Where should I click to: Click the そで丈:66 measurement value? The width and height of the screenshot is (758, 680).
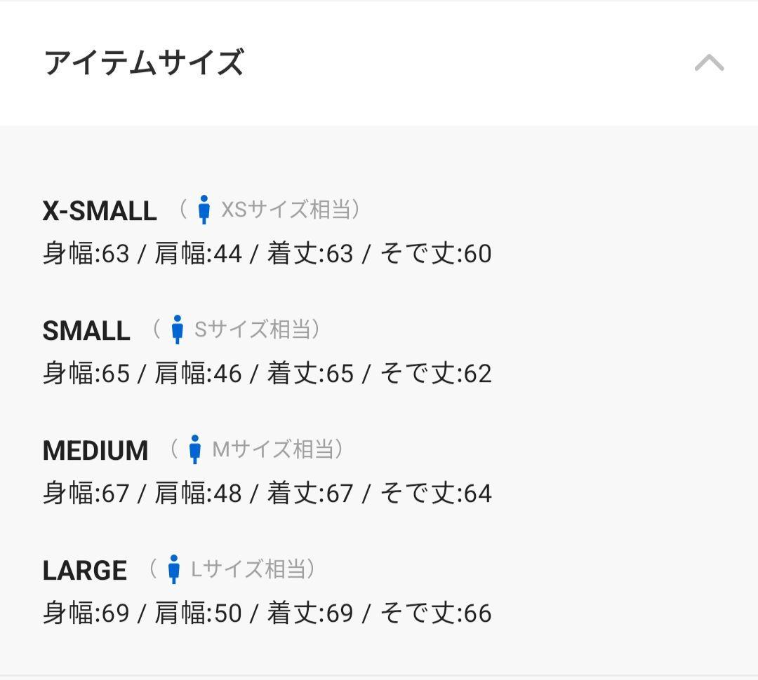(x=436, y=613)
